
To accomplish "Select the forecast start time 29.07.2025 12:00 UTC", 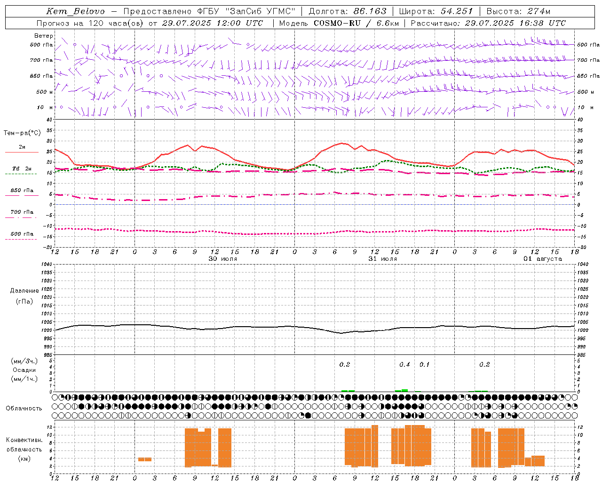I will (x=213, y=23).
